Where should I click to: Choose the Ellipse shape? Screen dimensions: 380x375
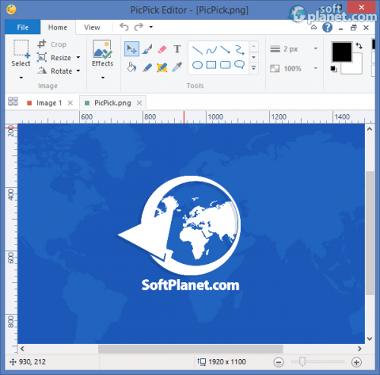(198, 65)
